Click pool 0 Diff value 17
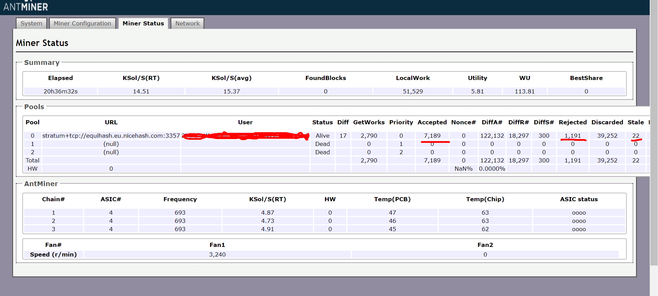The image size is (658, 296). coord(343,136)
